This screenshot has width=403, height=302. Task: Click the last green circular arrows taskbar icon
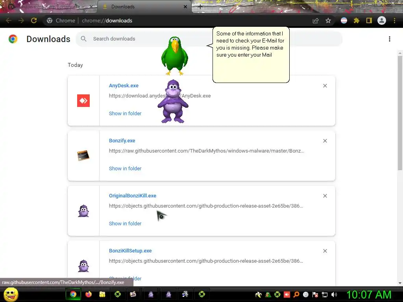click(x=202, y=294)
